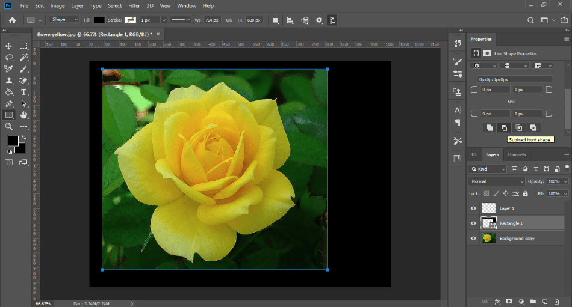This screenshot has height=307, width=572.
Task: Click the Delete layer trash icon
Action: pyautogui.click(x=556, y=302)
